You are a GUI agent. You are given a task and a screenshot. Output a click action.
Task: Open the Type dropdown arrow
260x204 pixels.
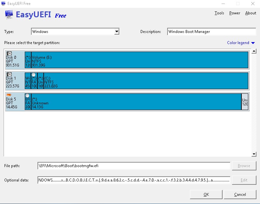(x=117, y=31)
